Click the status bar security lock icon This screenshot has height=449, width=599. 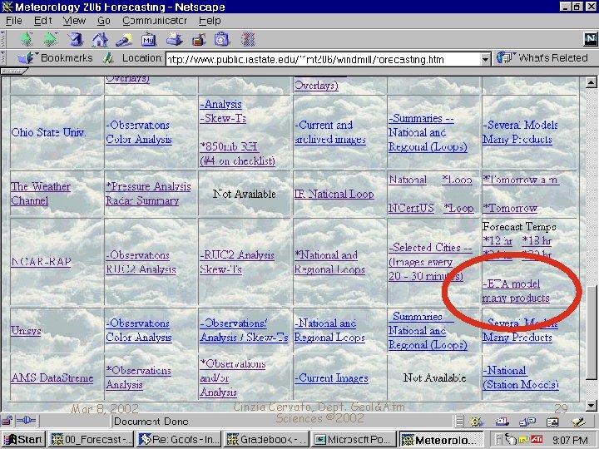[x=7, y=421]
